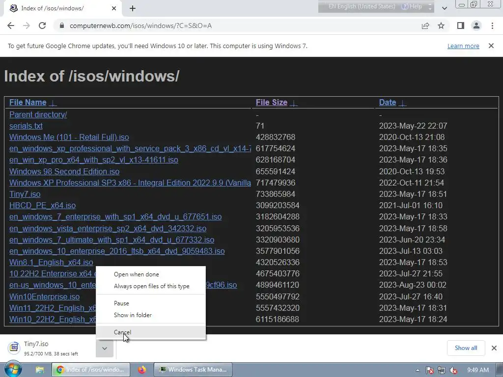Select Open when done menu item
This screenshot has height=377, width=503.
point(151,274)
